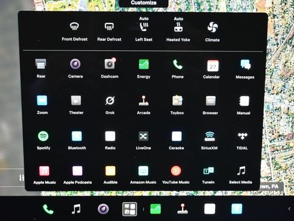Close the app launcher using the dock grid icon

coord(130,209)
